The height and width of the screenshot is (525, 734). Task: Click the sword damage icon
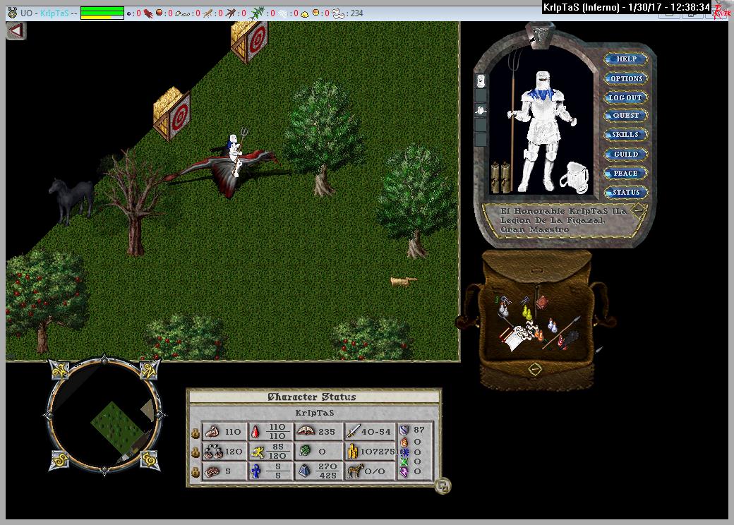(x=352, y=431)
